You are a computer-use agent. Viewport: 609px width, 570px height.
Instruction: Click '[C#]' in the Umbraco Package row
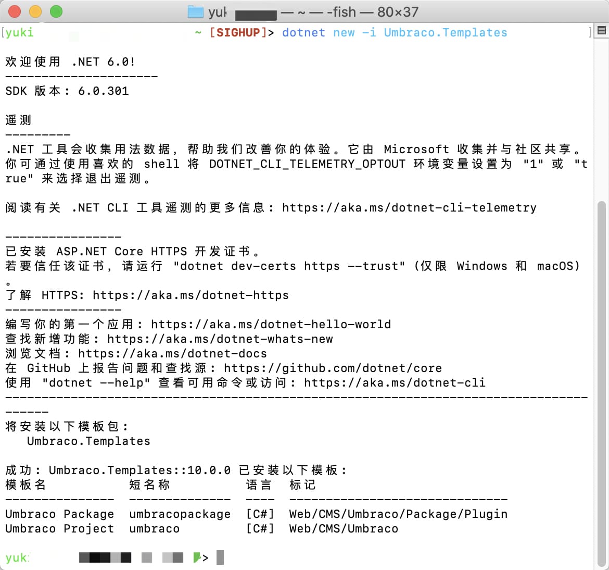(260, 514)
